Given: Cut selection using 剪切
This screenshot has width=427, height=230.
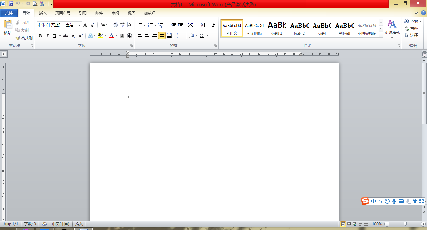Looking at the screenshot, I should pos(22,22).
